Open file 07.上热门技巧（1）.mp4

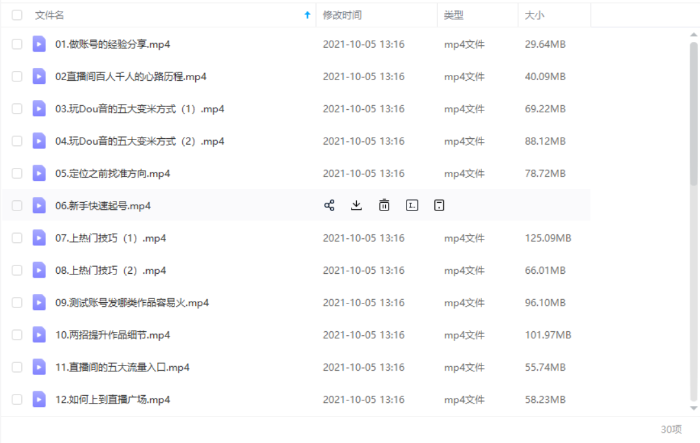pyautogui.click(x=111, y=238)
